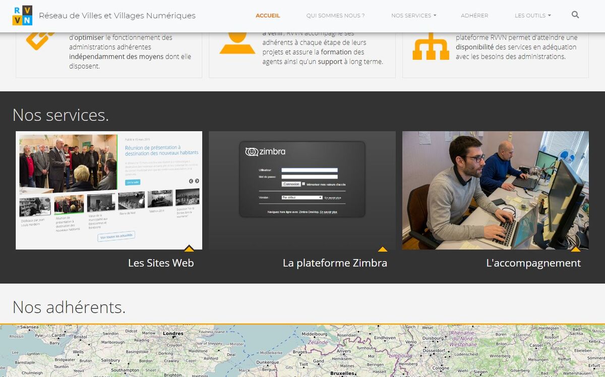Click the Cologne label on the map
Viewport: 605px width, 377px height.
(x=441, y=368)
